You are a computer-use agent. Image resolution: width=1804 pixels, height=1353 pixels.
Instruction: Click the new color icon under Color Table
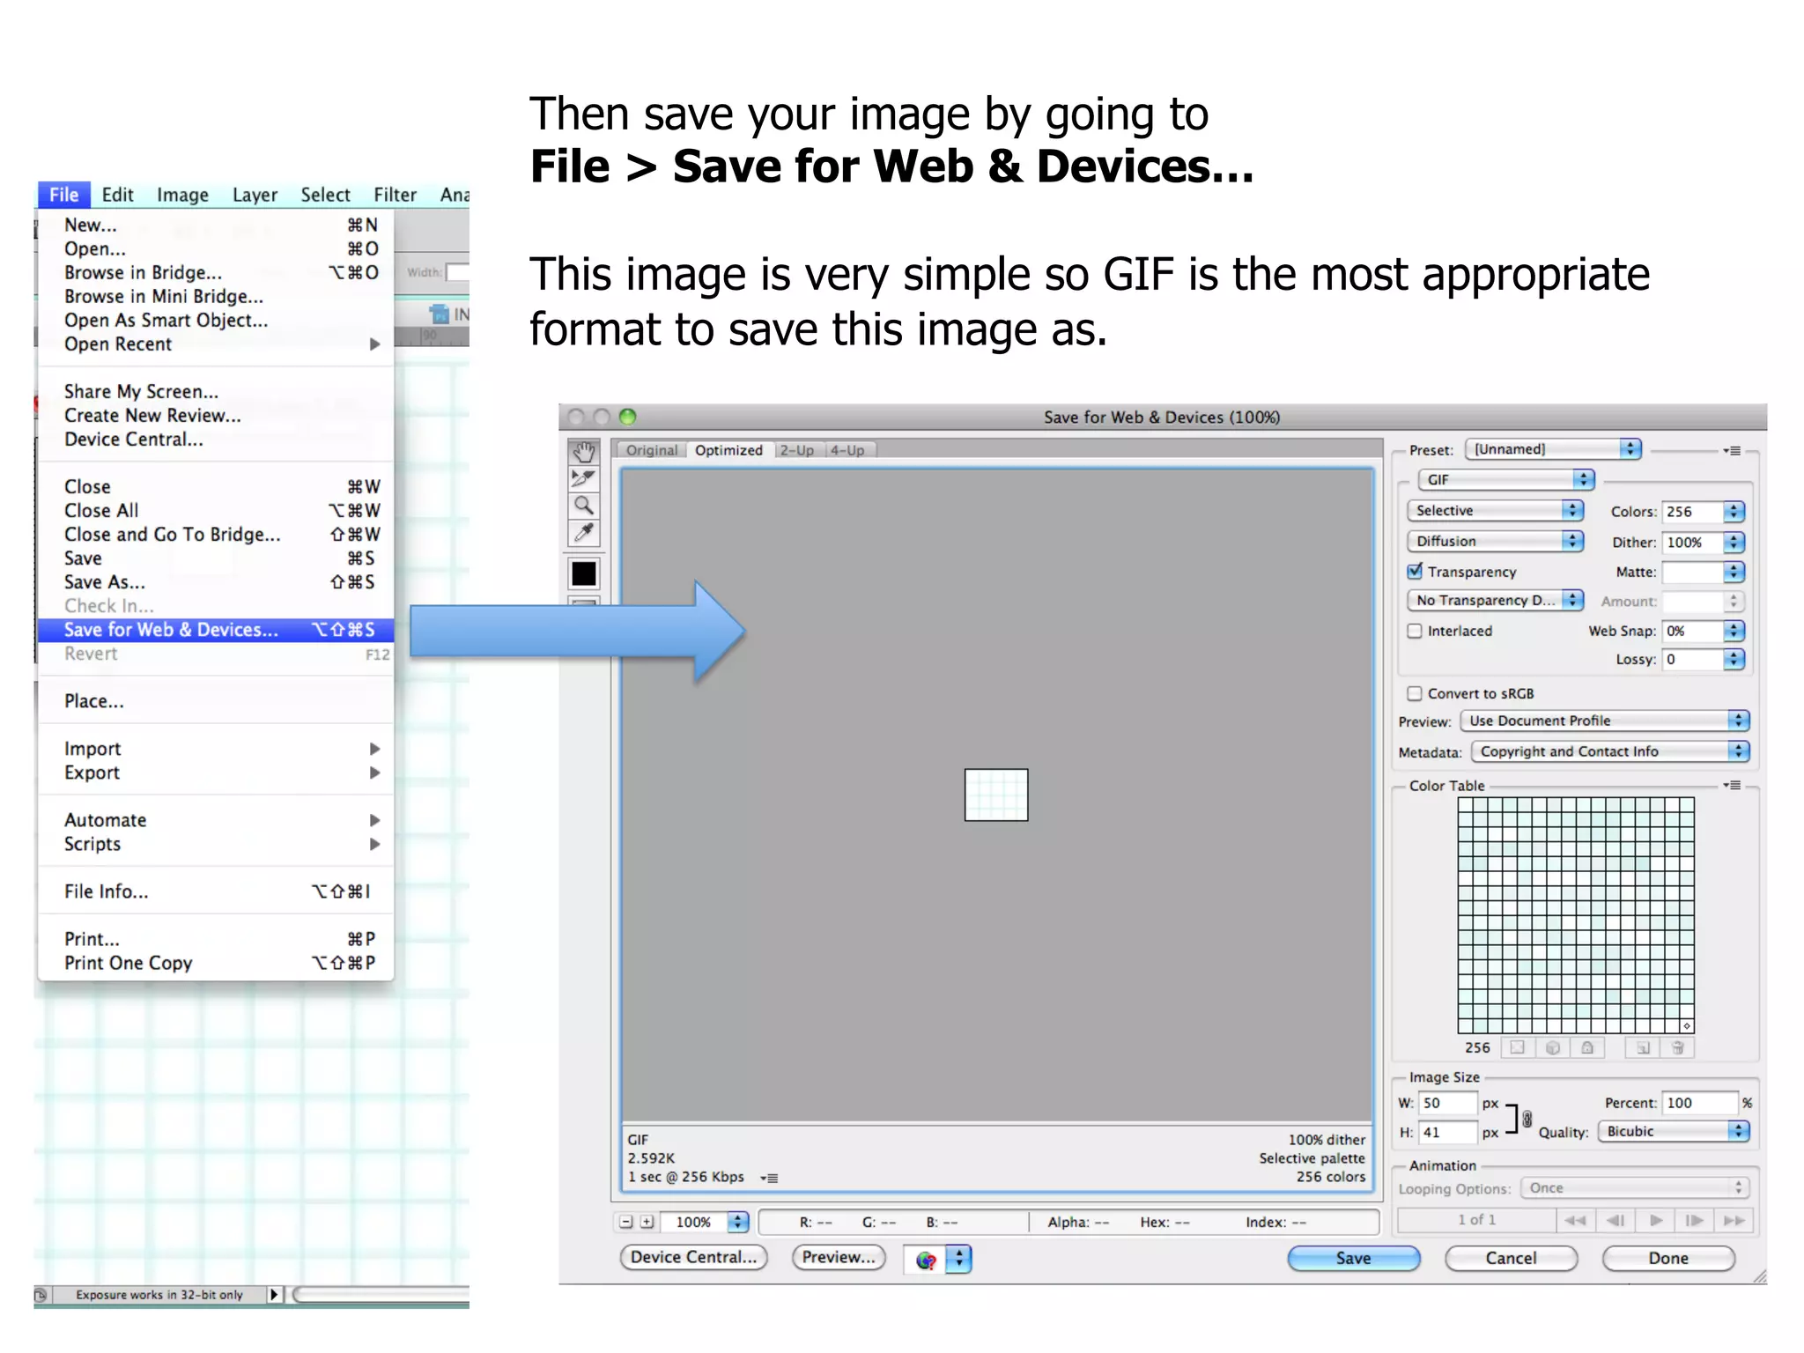pyautogui.click(x=1643, y=1047)
